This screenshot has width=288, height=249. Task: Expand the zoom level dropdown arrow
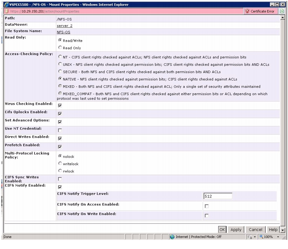pos(278,237)
